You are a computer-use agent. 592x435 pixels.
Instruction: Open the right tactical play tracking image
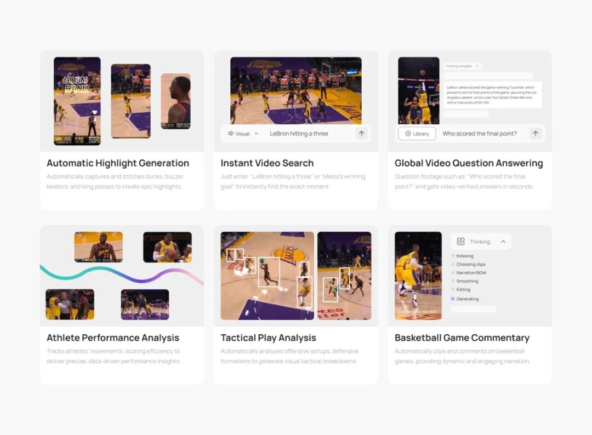[x=344, y=276]
